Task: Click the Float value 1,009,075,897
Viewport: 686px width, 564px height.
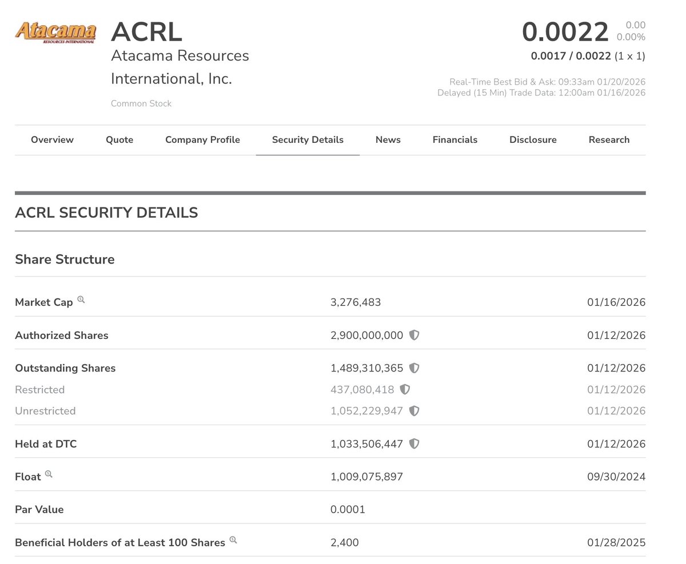Action: click(x=367, y=477)
